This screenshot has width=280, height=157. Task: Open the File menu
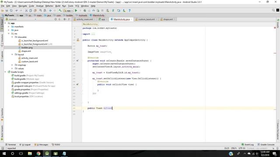[x=3, y=6]
